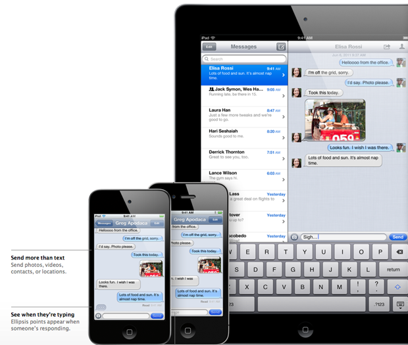Tap the sender avatar beside 'Helloooo from the office.'
This screenshot has width=408, height=345.
(x=401, y=62)
